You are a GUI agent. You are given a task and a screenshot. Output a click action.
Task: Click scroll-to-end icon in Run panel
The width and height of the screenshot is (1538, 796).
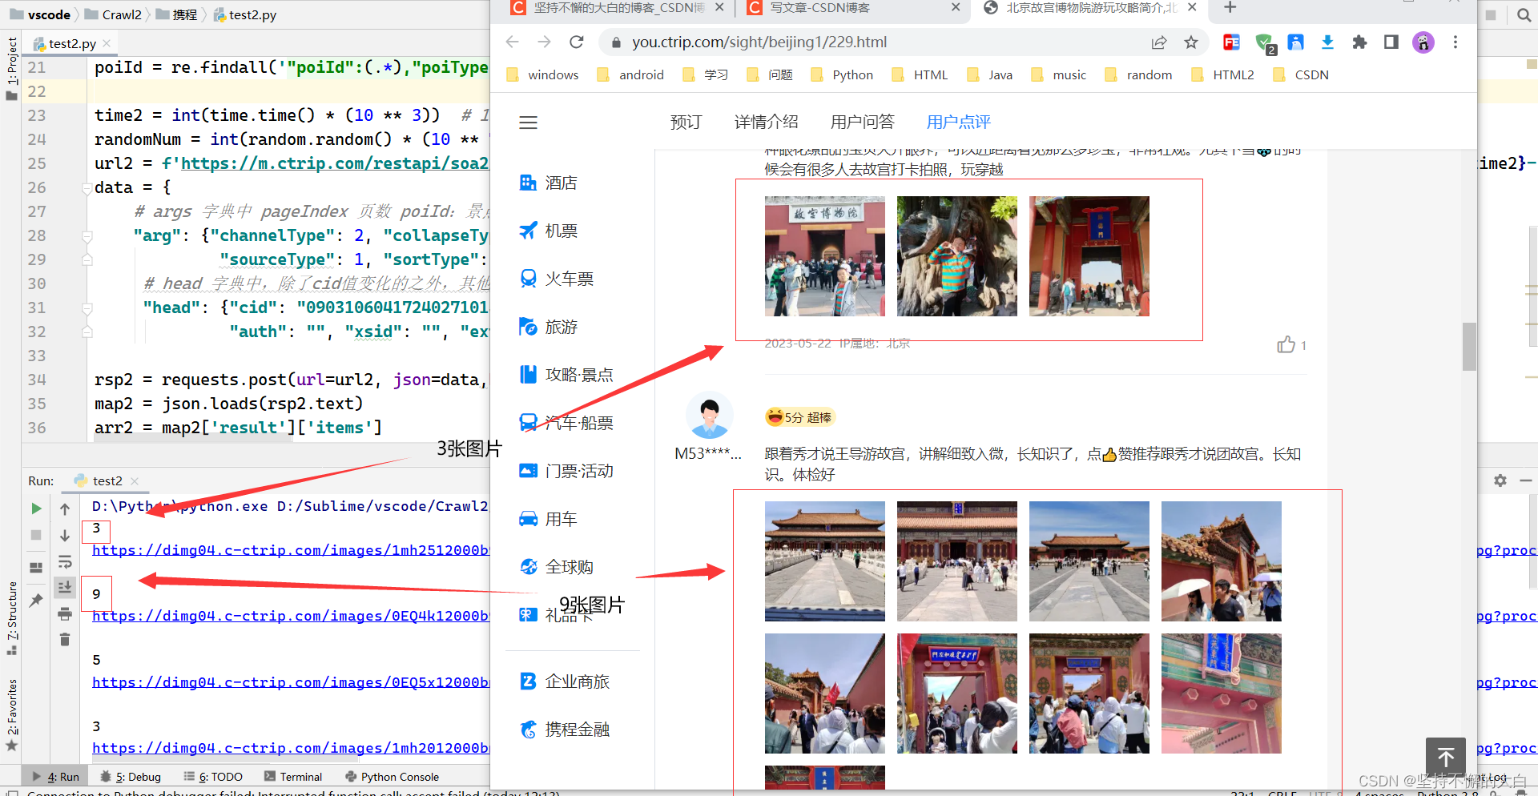[65, 587]
